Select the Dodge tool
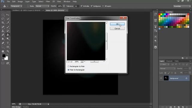This screenshot has height=108, width=192. (x=8, y=39)
